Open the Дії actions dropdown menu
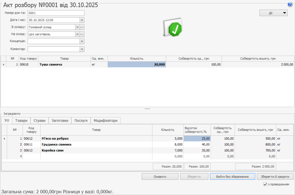This screenshot has width=295, height=195. 273,13
